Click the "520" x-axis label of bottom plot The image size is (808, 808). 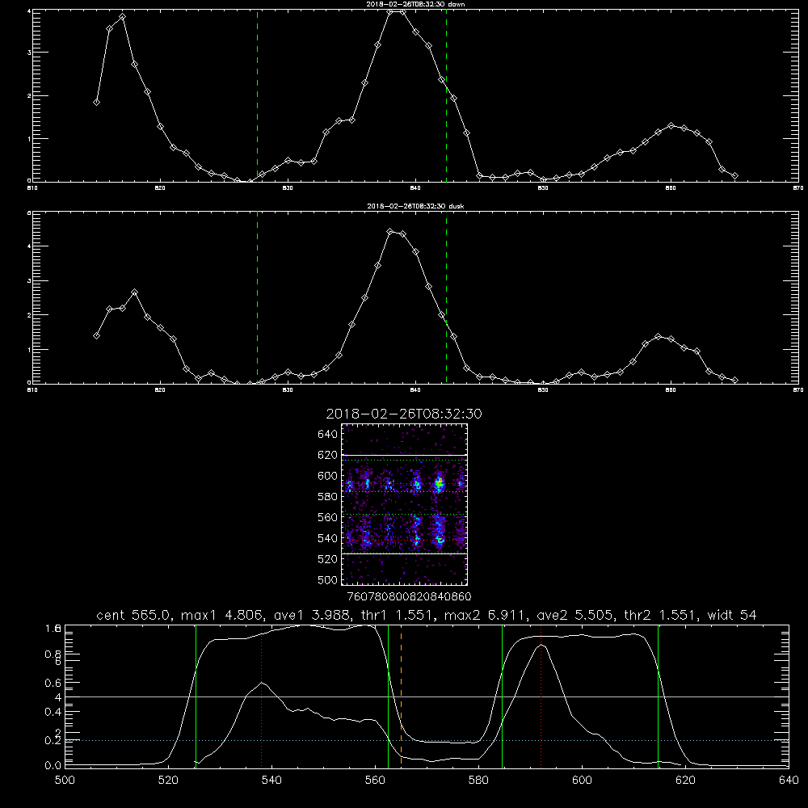tap(168, 781)
